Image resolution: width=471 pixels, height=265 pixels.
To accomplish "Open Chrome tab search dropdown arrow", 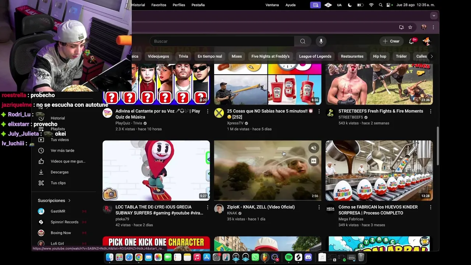I will click(x=434, y=15).
